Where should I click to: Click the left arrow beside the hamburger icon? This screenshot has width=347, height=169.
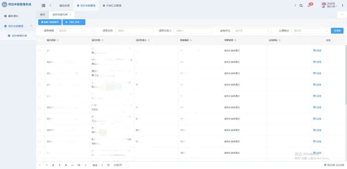pyautogui.click(x=50, y=5)
